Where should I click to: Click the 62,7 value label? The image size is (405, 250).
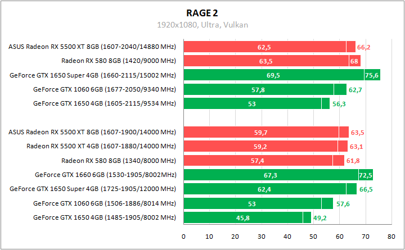click(355, 90)
